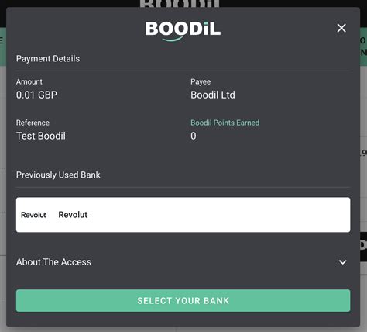Screen dimensions: 367x332
Task: Click the 0.01 GBP amount value
Action: [36, 95]
